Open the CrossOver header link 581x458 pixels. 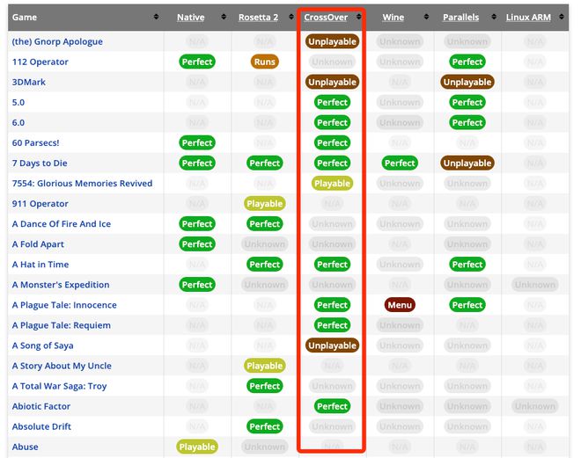[x=326, y=18]
